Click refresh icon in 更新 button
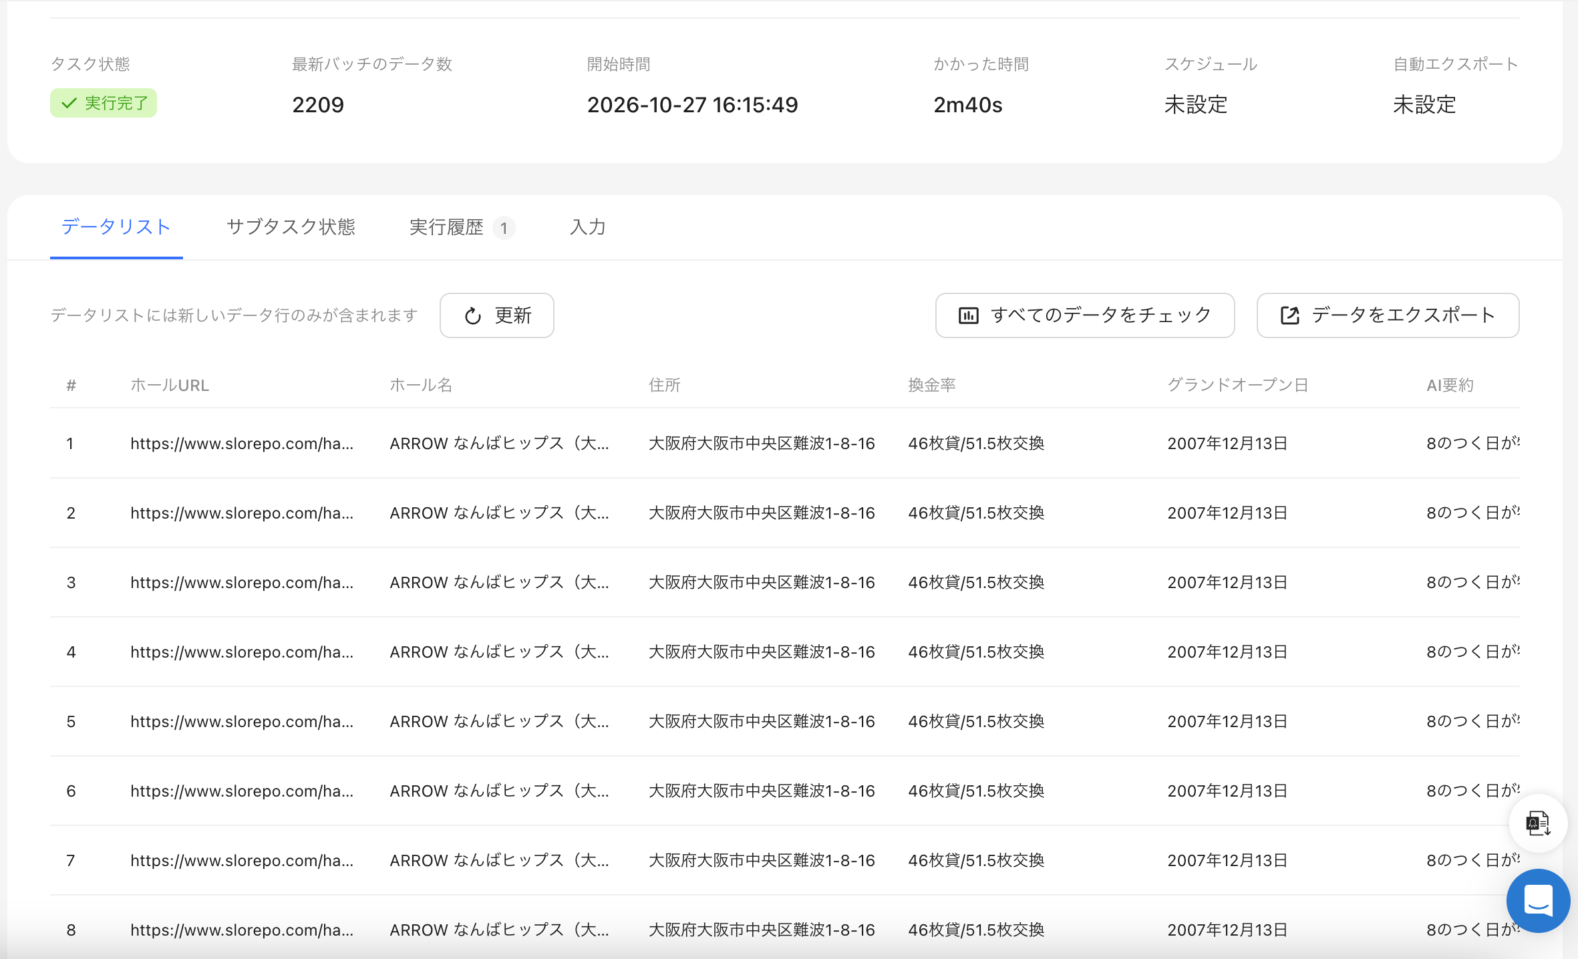 point(473,316)
